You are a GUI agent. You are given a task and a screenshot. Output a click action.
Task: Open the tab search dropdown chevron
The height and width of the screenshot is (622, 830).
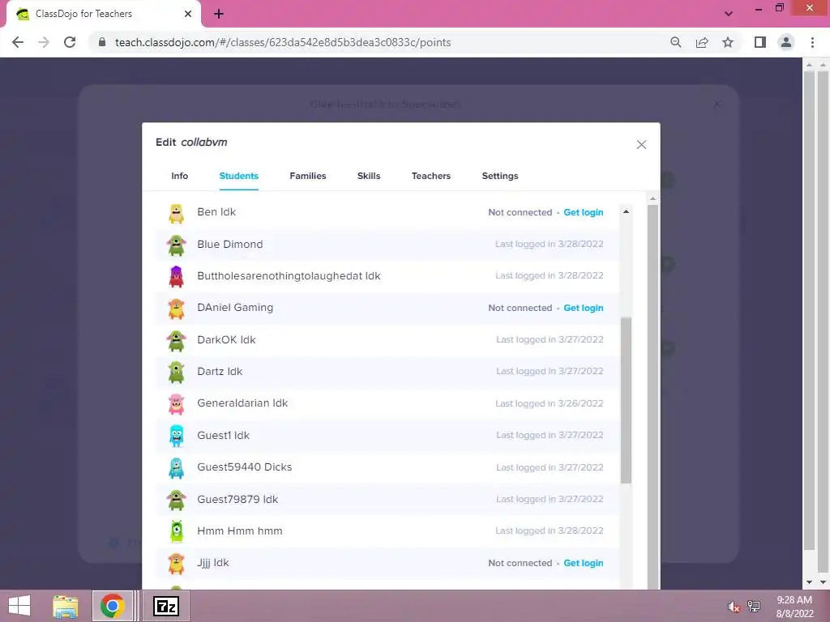pos(729,14)
